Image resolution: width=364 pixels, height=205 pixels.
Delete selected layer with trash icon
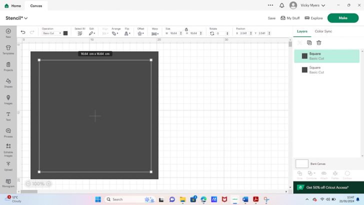(319, 43)
